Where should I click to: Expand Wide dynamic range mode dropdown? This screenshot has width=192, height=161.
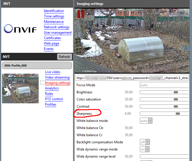pos(145,149)
